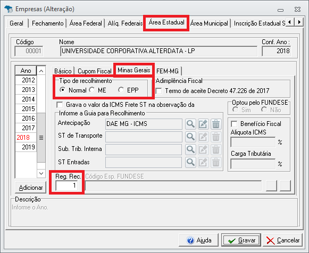Check the Benefício Fiscal box
Viewport: 309px width, 253px height.
(x=234, y=124)
